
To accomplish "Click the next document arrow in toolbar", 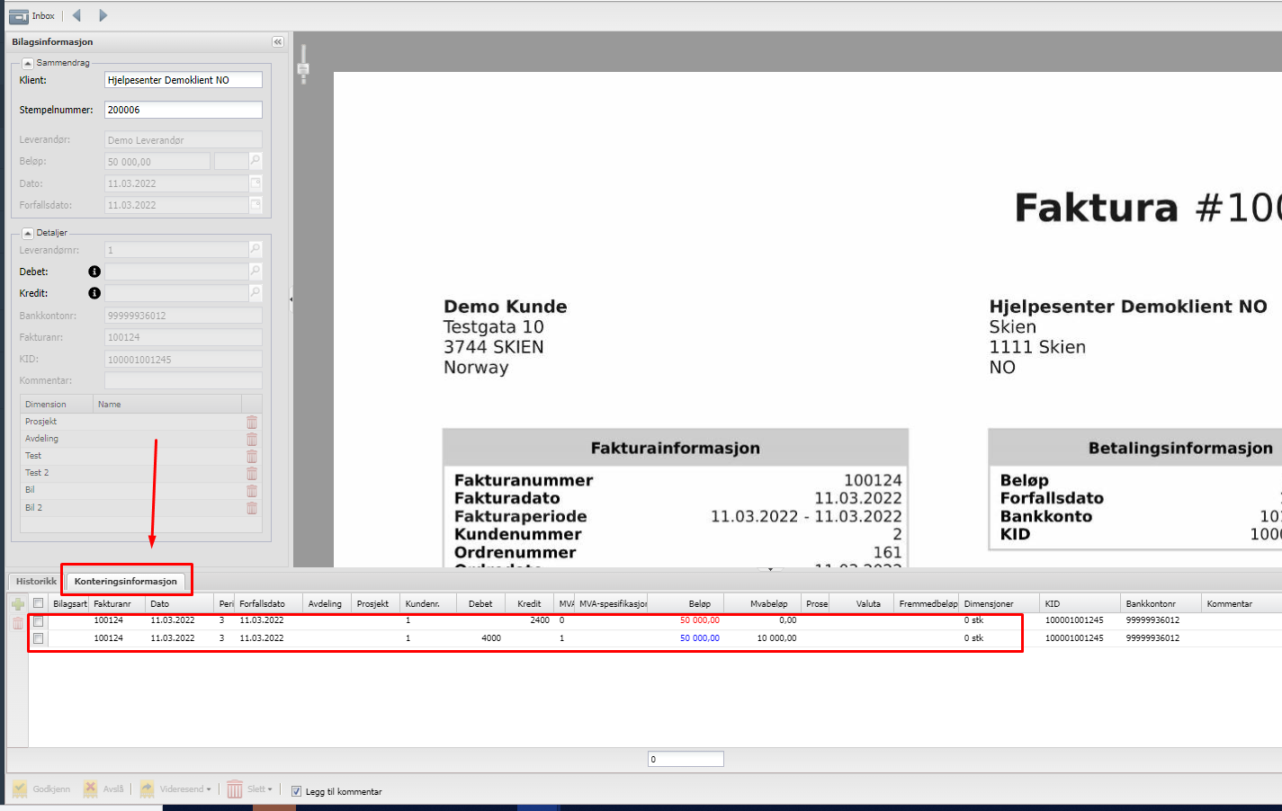I will tap(103, 15).
